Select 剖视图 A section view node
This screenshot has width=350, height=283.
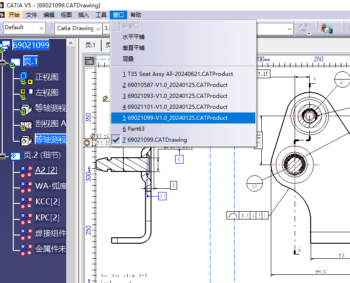tap(51, 123)
